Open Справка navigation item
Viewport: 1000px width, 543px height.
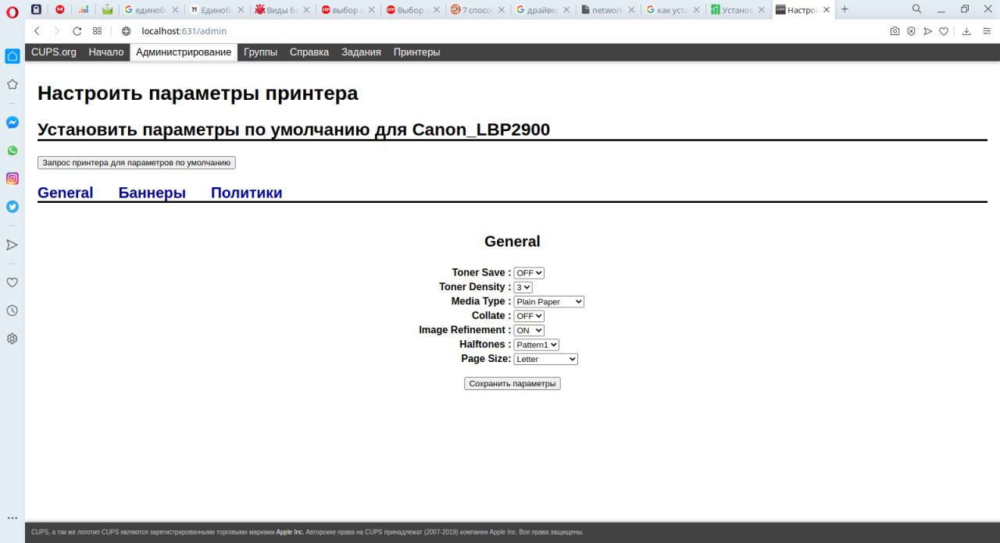click(309, 52)
